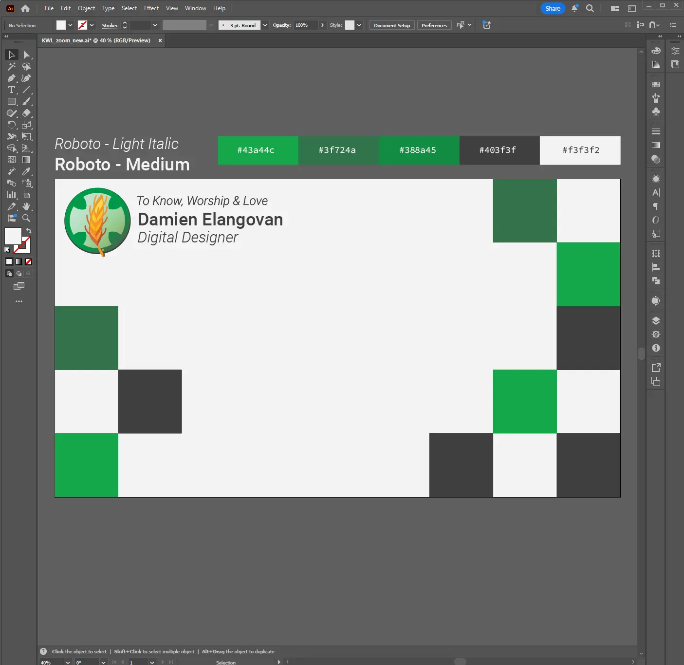Open the fill color dropdown
The width and height of the screenshot is (684, 665).
[71, 25]
